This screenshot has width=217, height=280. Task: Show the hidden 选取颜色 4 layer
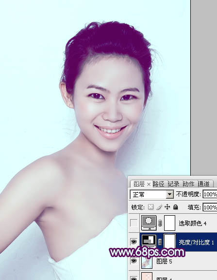(134, 223)
